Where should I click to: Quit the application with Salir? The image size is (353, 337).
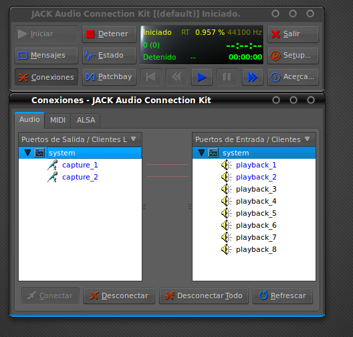pyautogui.click(x=293, y=34)
